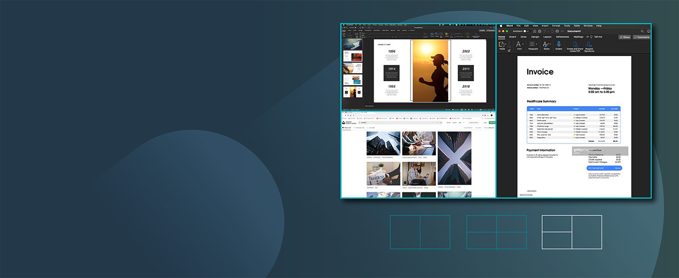The image size is (679, 278).
Task: Click the Dictate microphone icon in Word
Action: (558, 44)
